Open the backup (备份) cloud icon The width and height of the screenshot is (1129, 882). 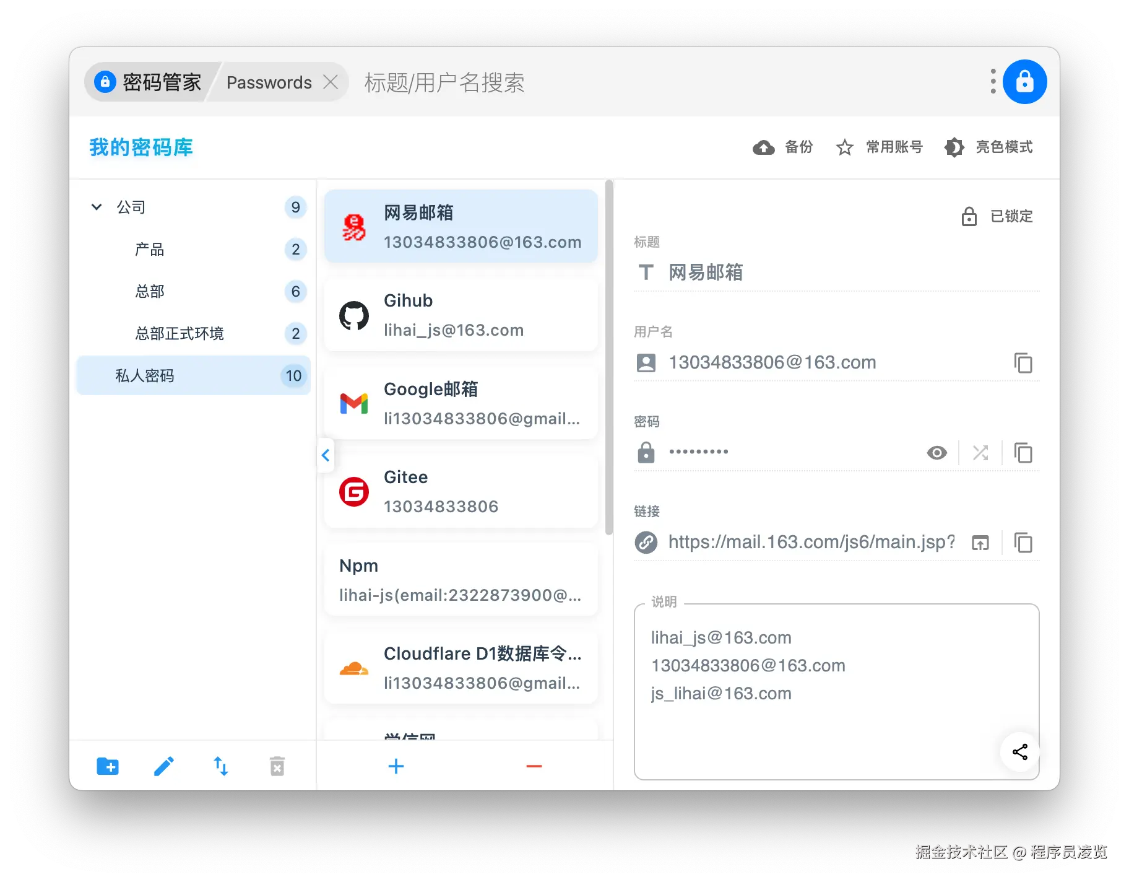763,147
